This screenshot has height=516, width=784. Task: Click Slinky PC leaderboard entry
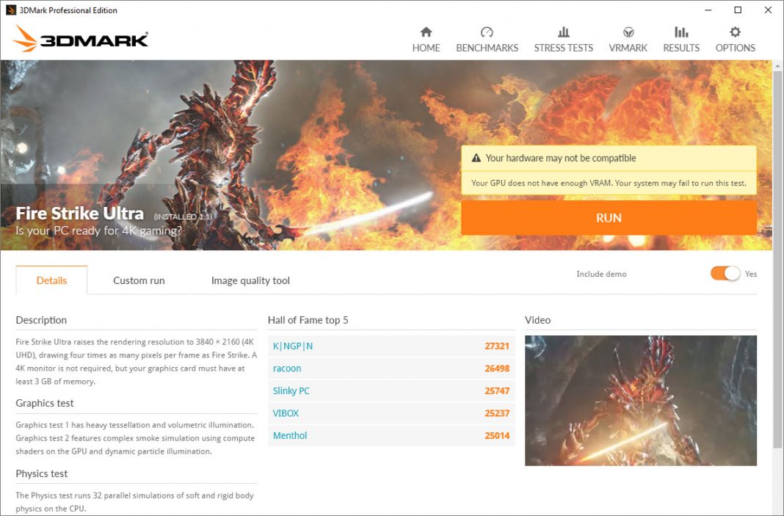[x=291, y=391]
